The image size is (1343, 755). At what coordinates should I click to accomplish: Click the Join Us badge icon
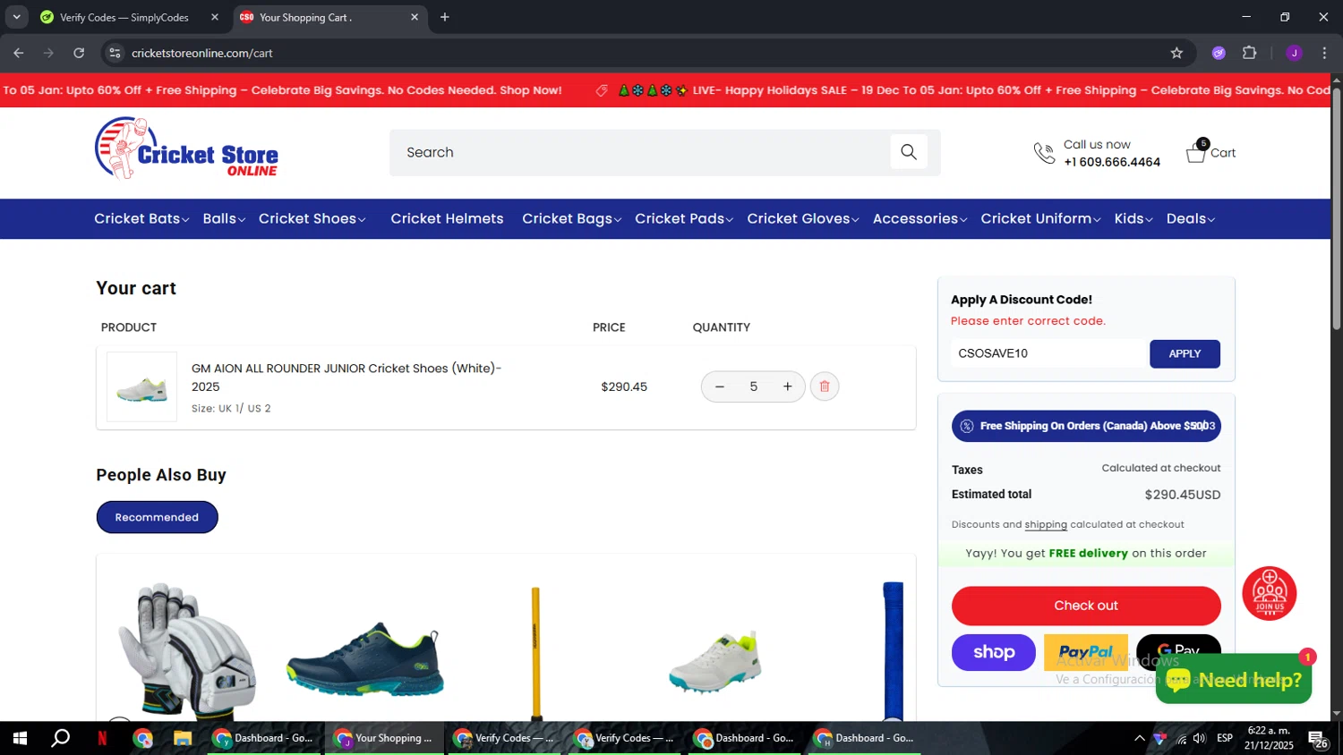pos(1270,593)
